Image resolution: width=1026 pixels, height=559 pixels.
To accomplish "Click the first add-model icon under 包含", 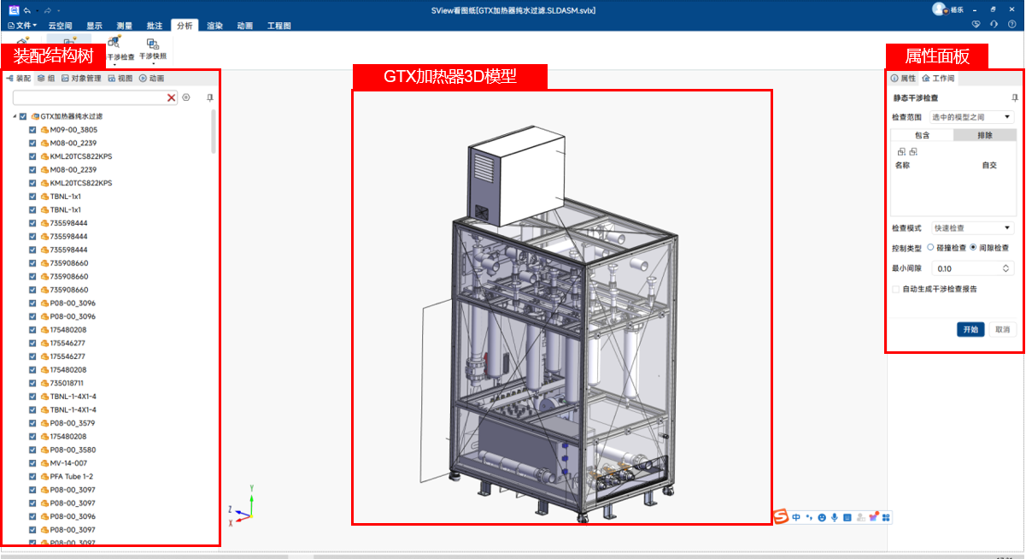I will point(900,151).
